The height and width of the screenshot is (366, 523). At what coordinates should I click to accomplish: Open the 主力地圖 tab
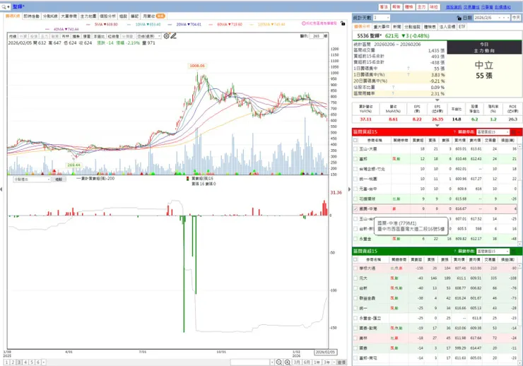click(88, 16)
